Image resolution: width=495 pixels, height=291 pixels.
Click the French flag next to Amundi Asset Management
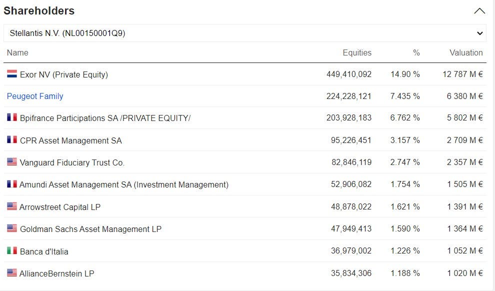click(12, 183)
